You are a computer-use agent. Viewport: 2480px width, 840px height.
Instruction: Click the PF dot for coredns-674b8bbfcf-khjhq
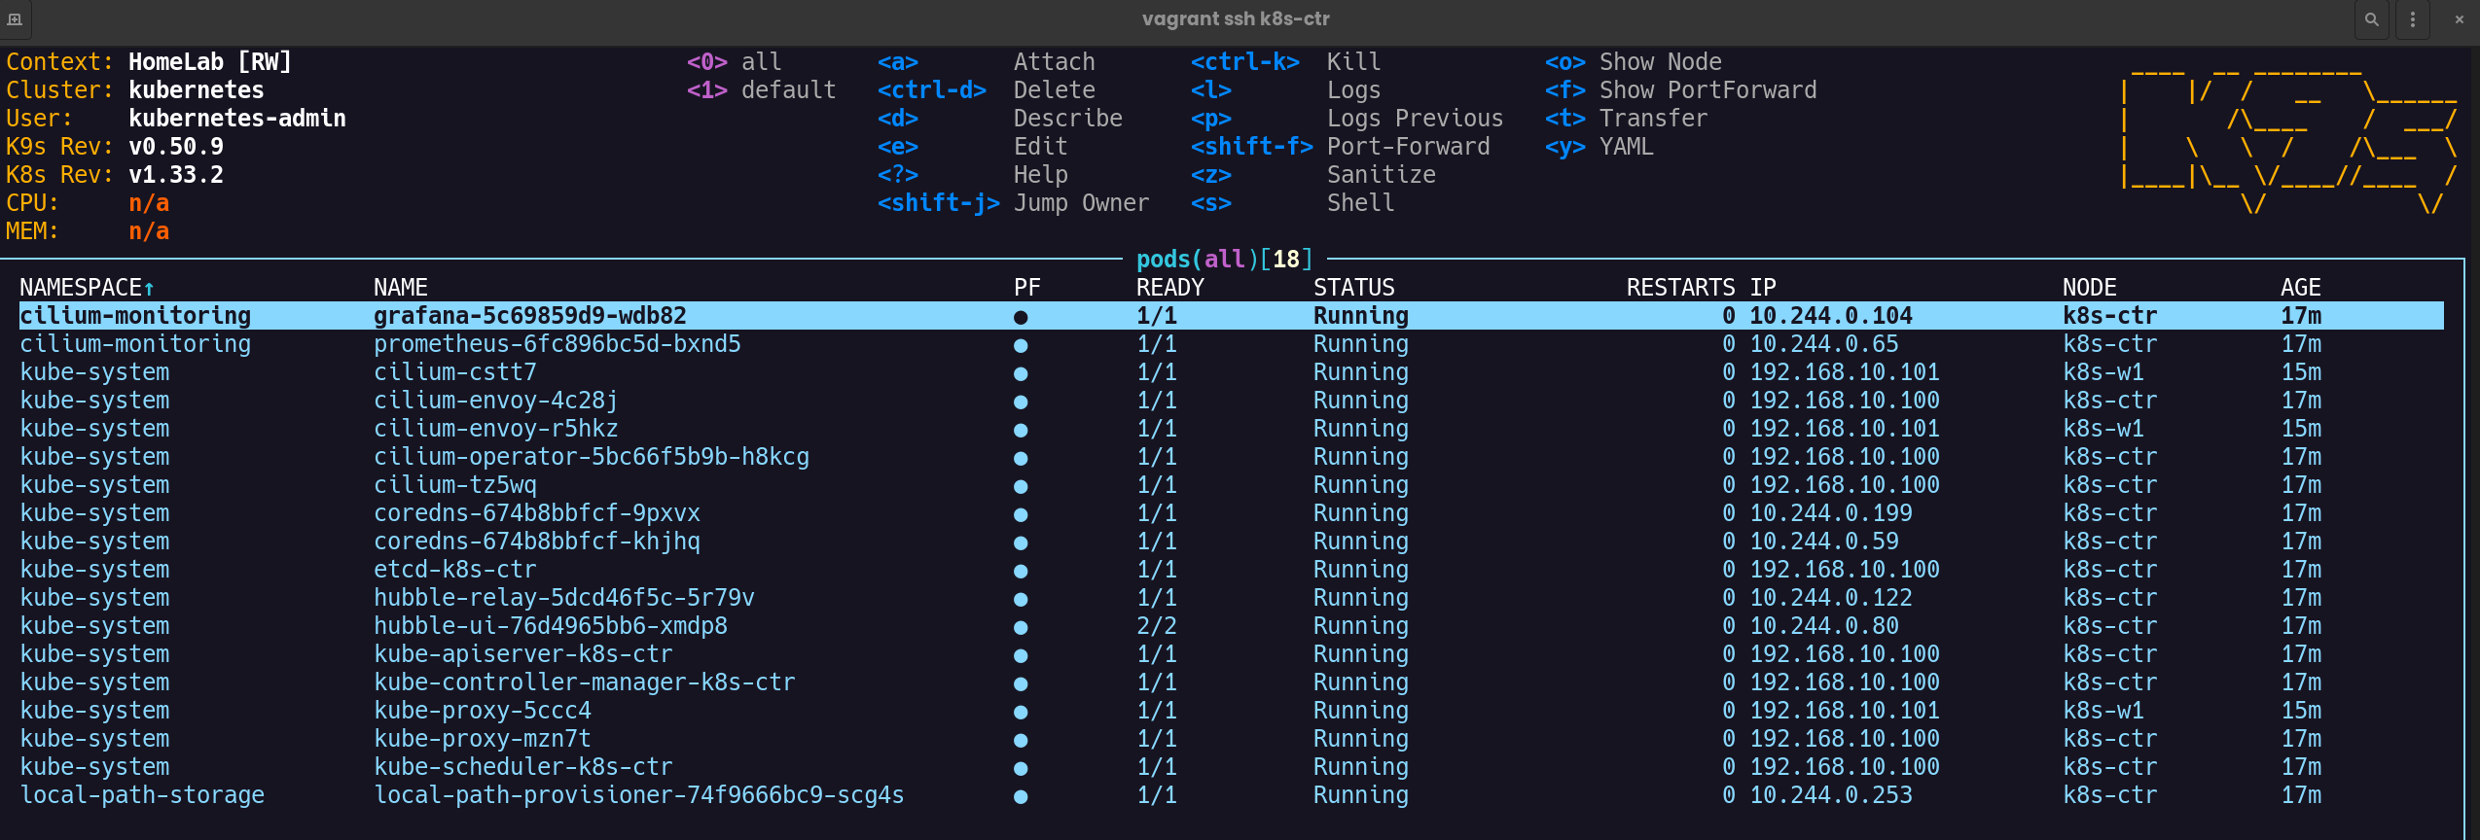[1021, 542]
